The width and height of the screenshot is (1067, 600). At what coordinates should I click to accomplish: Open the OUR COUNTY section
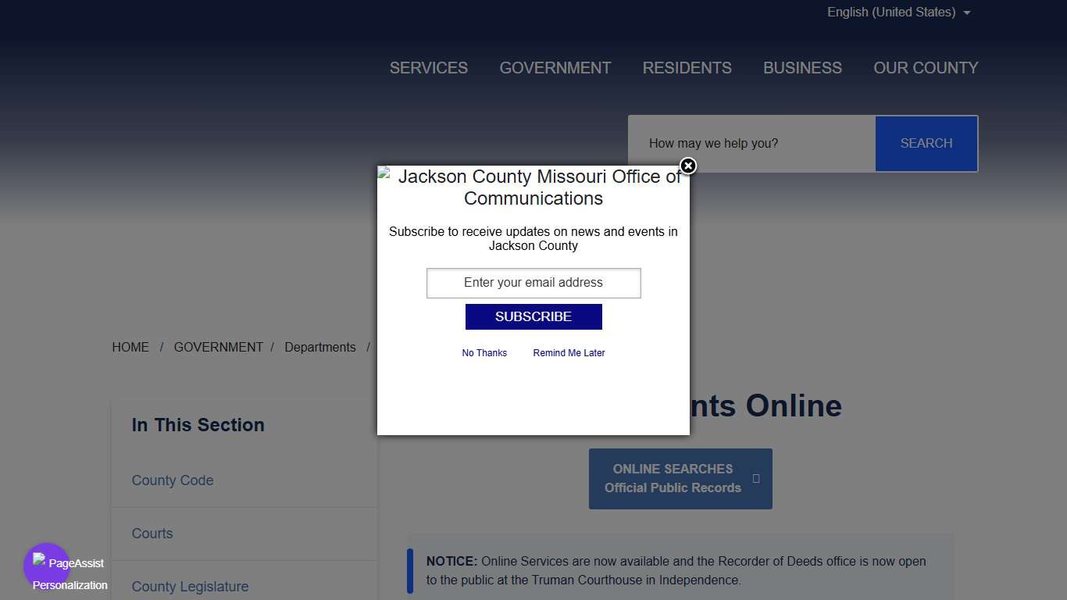point(926,68)
